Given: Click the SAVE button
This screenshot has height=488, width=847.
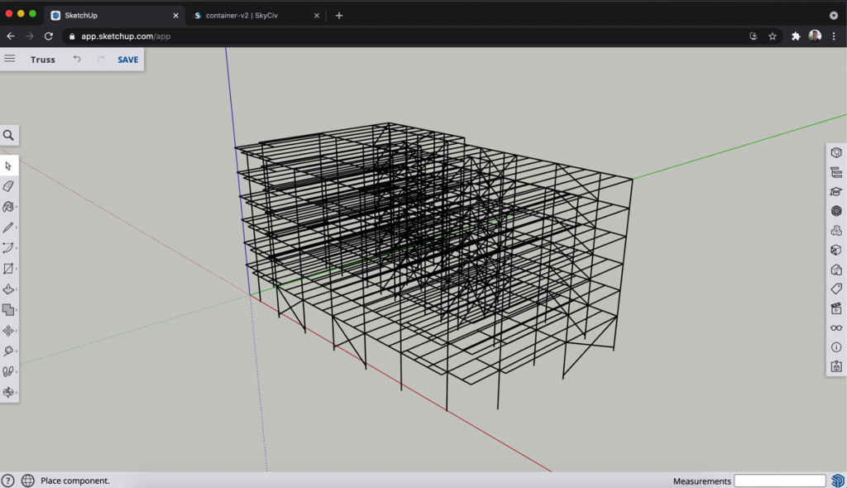Looking at the screenshot, I should 128,60.
